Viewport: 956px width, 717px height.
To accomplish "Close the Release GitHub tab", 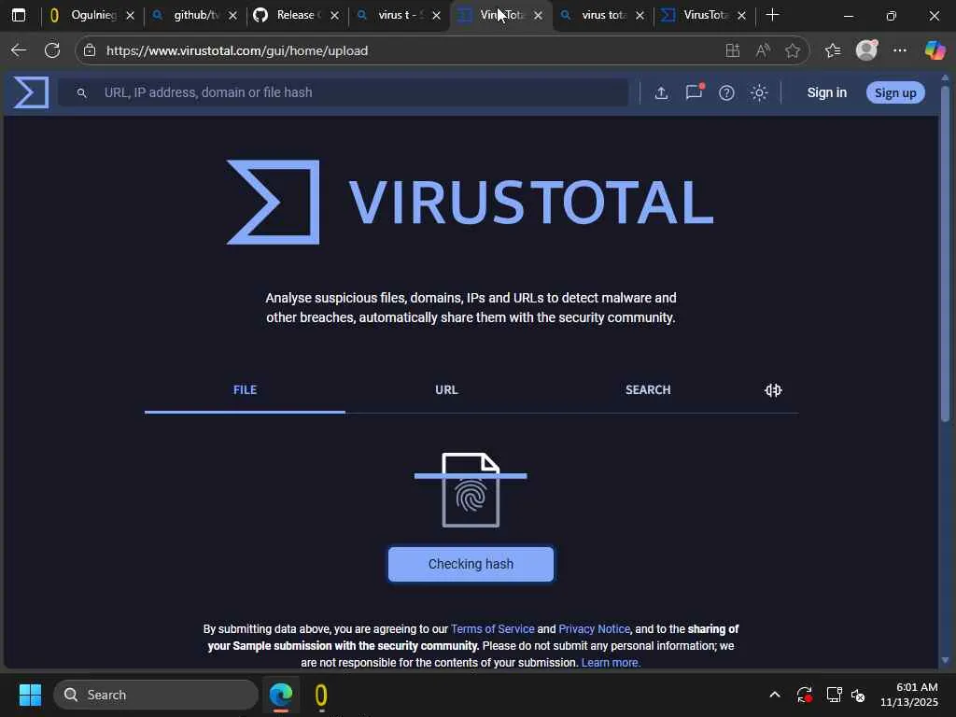I will (x=334, y=16).
